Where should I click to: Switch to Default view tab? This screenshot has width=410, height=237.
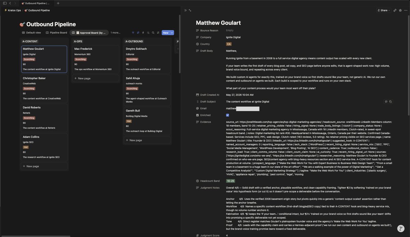click(x=31, y=33)
